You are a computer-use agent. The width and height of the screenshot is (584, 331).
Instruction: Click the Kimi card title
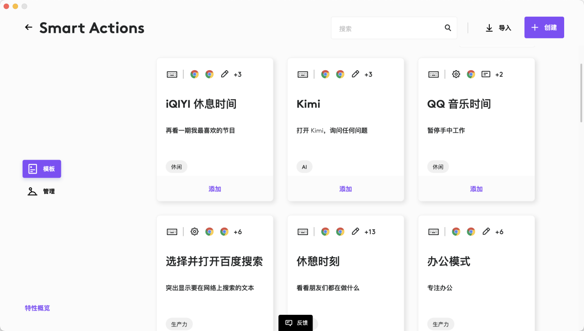pos(308,104)
